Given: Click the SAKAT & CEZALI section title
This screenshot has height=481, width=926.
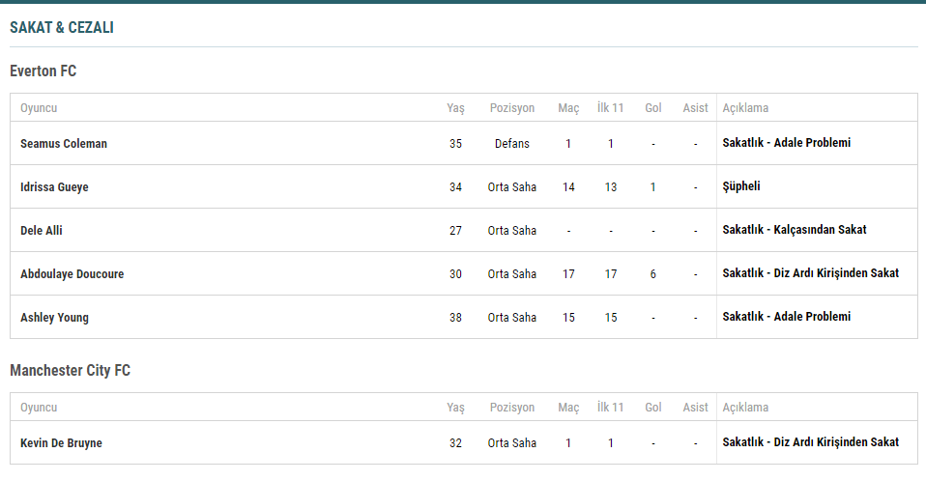Looking at the screenshot, I should point(62,28).
